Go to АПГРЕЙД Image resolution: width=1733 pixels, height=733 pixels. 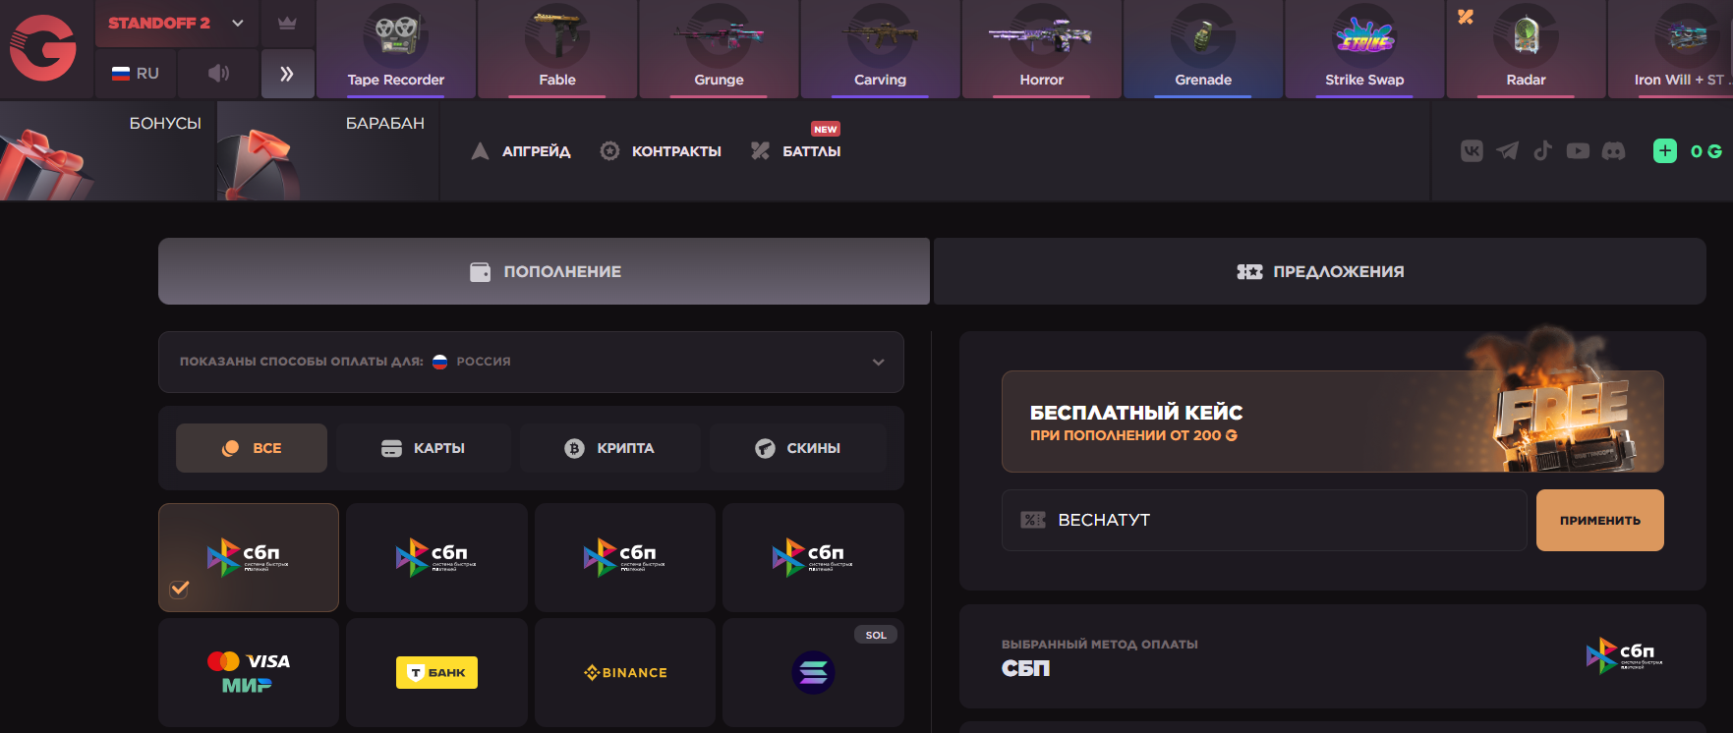(521, 151)
